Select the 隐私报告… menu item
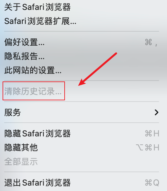Screen dimensions: 167x191 click(82, 56)
